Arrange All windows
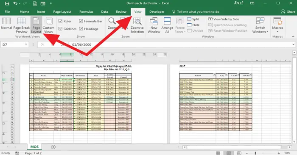Image resolution: width=297 pixels, height=155 pixels. point(167,25)
